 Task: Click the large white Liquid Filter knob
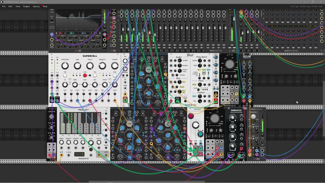[x=196, y=125]
